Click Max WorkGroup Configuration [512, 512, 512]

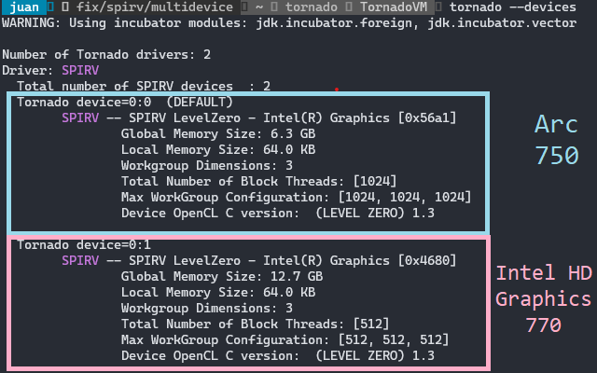[285, 339]
